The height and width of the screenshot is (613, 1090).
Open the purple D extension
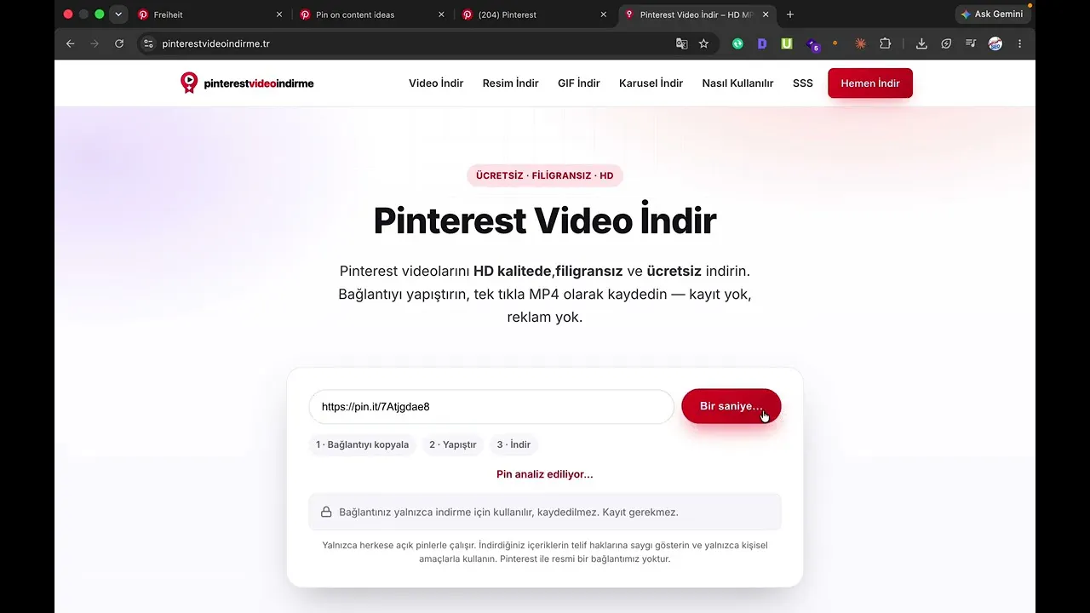[x=762, y=43]
